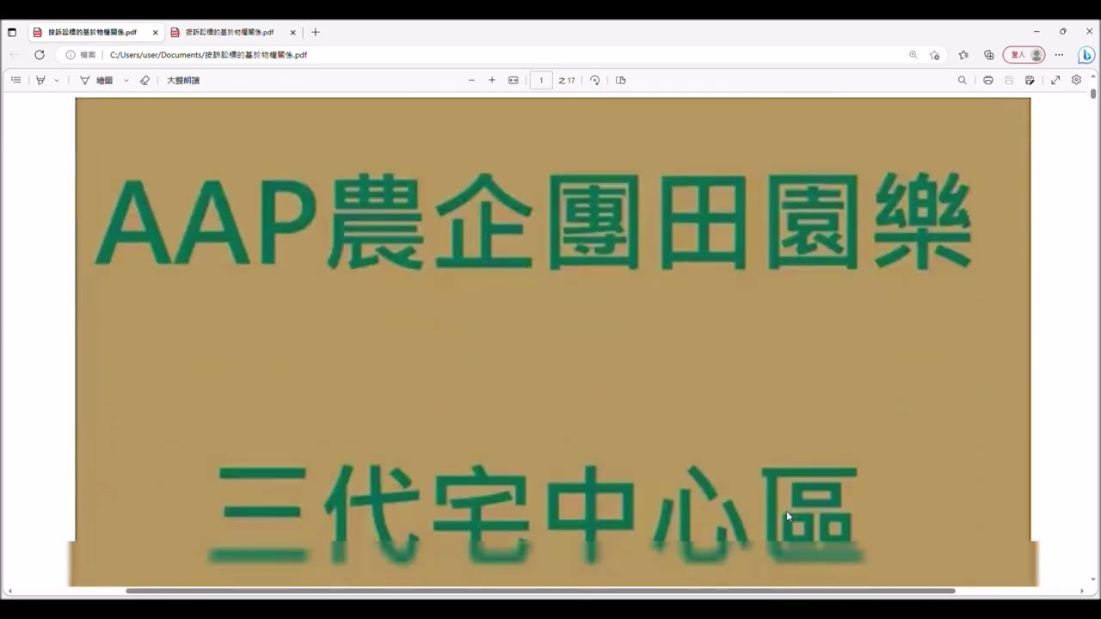Viewport: 1101px width, 619px height.
Task: Open the tab actions menu icon
Action: 12,32
